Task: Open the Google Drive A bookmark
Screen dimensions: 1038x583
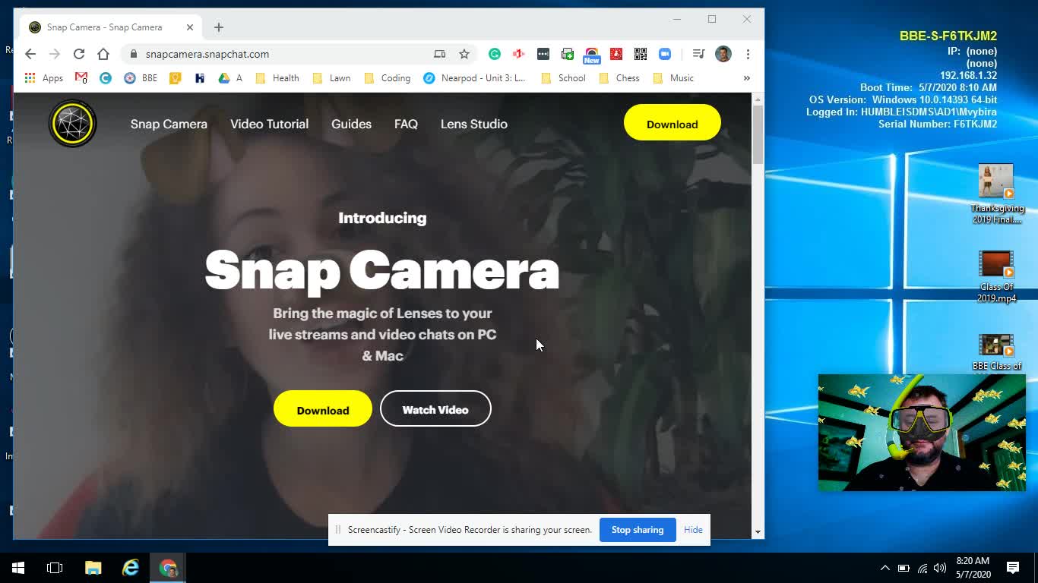Action: tap(230, 77)
